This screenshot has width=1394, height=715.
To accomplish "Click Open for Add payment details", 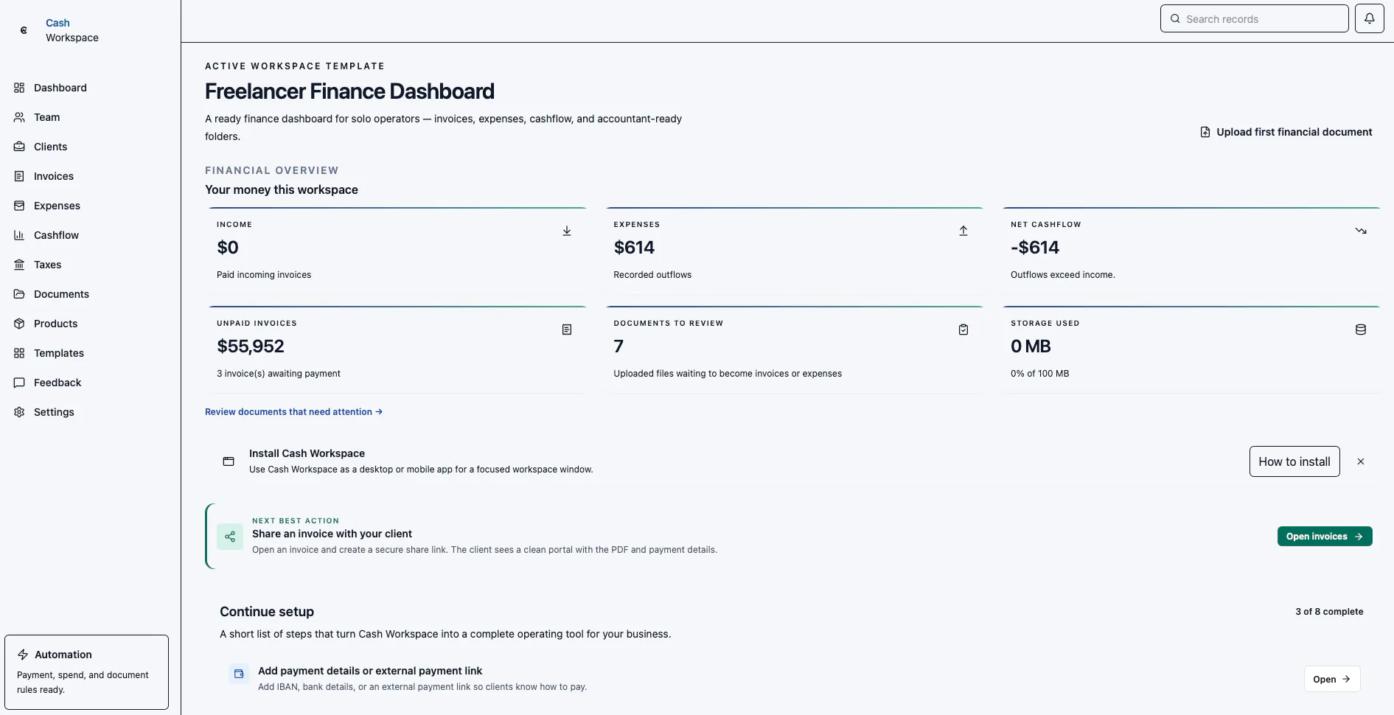I will (1331, 679).
